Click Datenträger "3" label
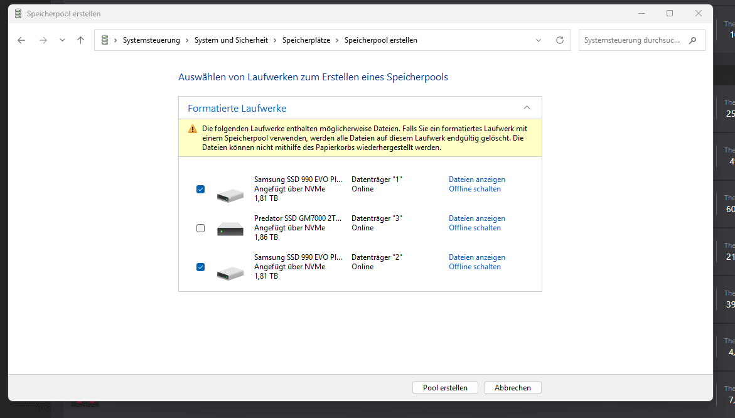The height and width of the screenshot is (418, 735). point(377,218)
